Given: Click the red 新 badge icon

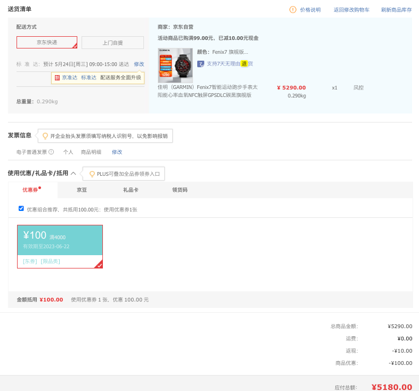Looking at the screenshot, I should click(57, 78).
